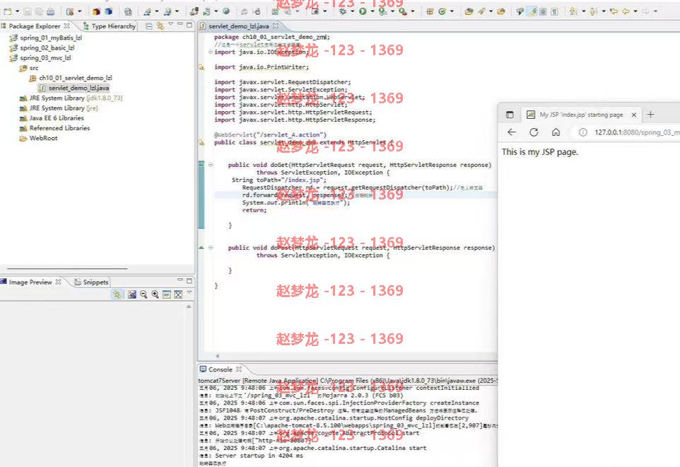Viewport: 680px width, 467px height.
Task: Switch to the Image Preview tab
Action: pyautogui.click(x=31, y=282)
